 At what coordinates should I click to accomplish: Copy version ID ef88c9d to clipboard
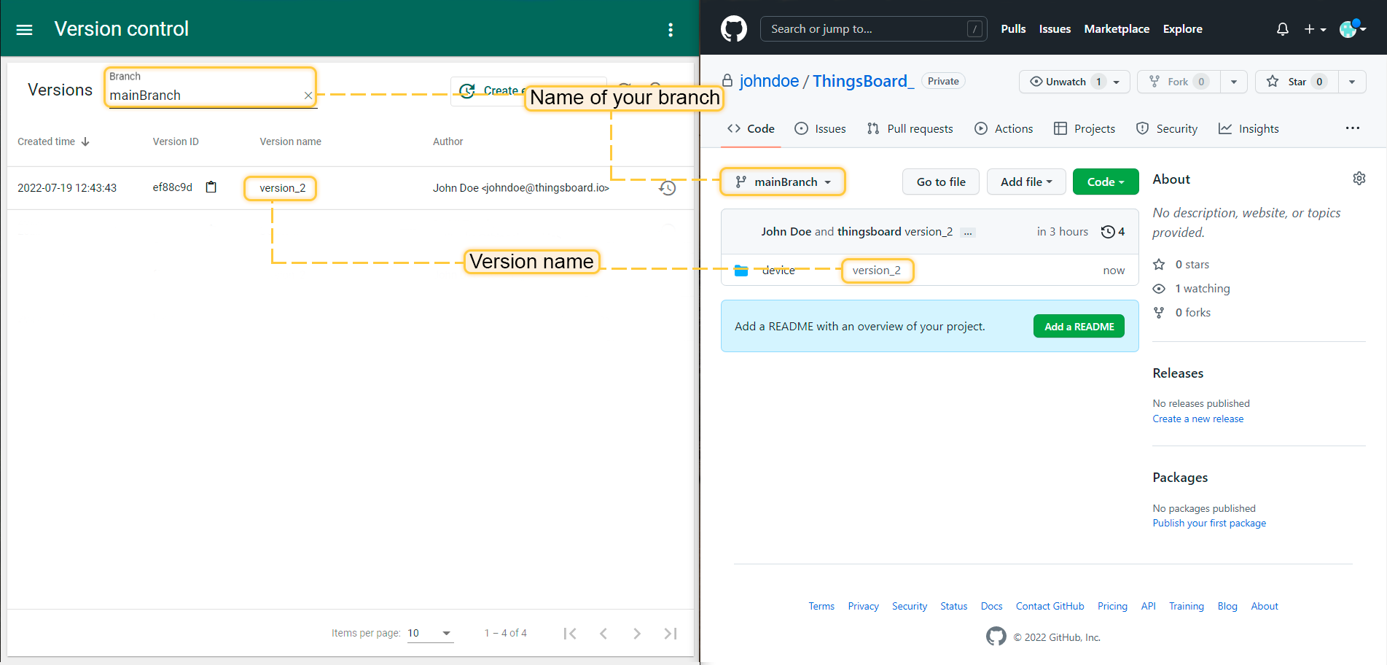(211, 187)
